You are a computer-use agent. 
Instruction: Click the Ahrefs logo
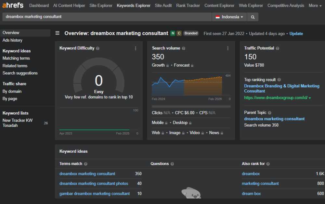pyautogui.click(x=13, y=5)
